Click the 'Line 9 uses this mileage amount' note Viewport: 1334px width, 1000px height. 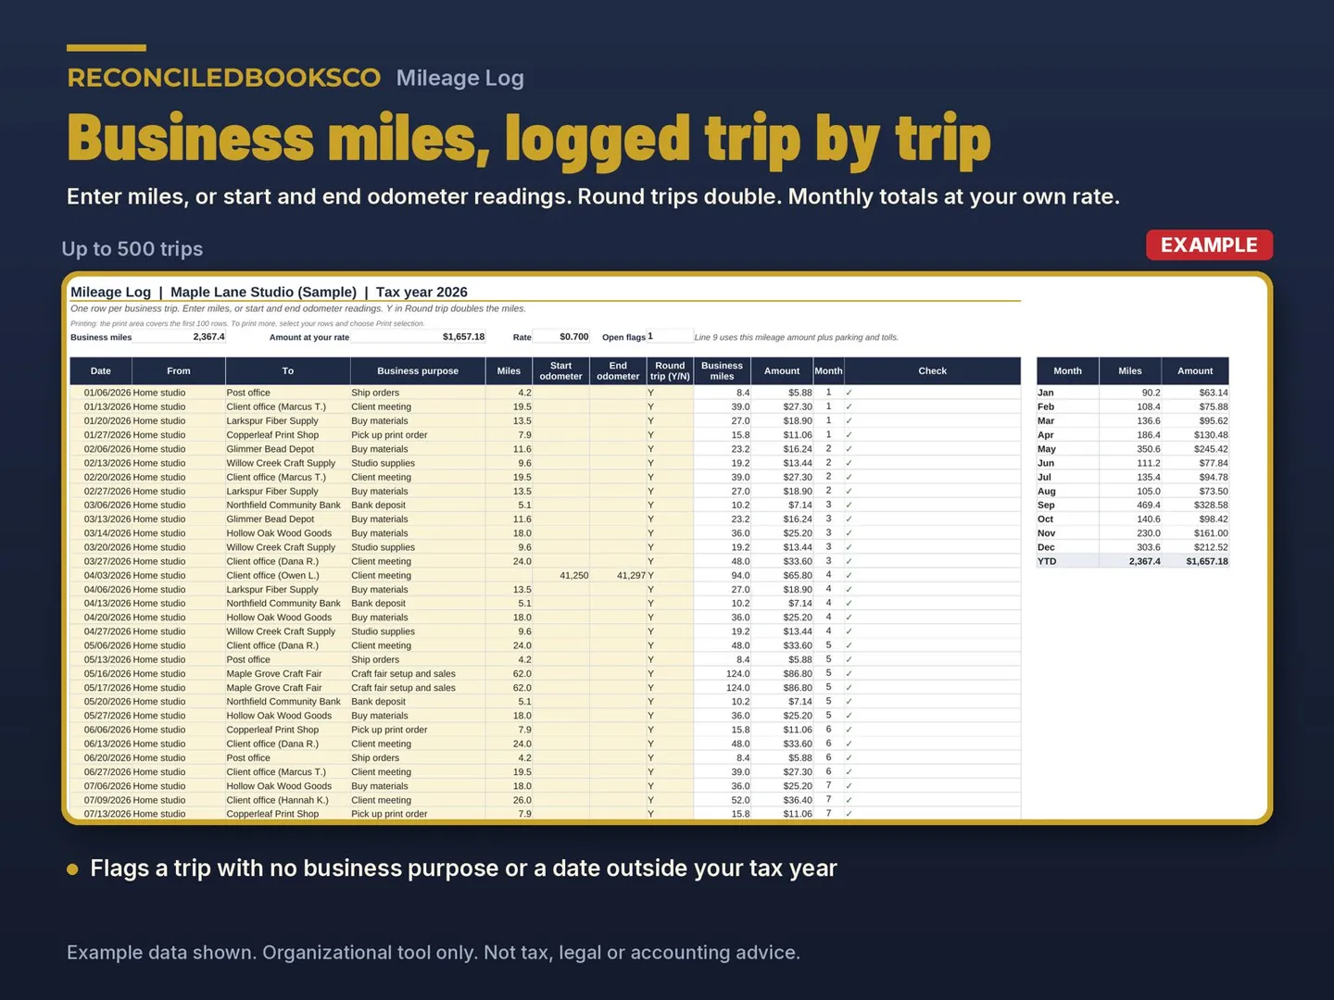pos(797,337)
